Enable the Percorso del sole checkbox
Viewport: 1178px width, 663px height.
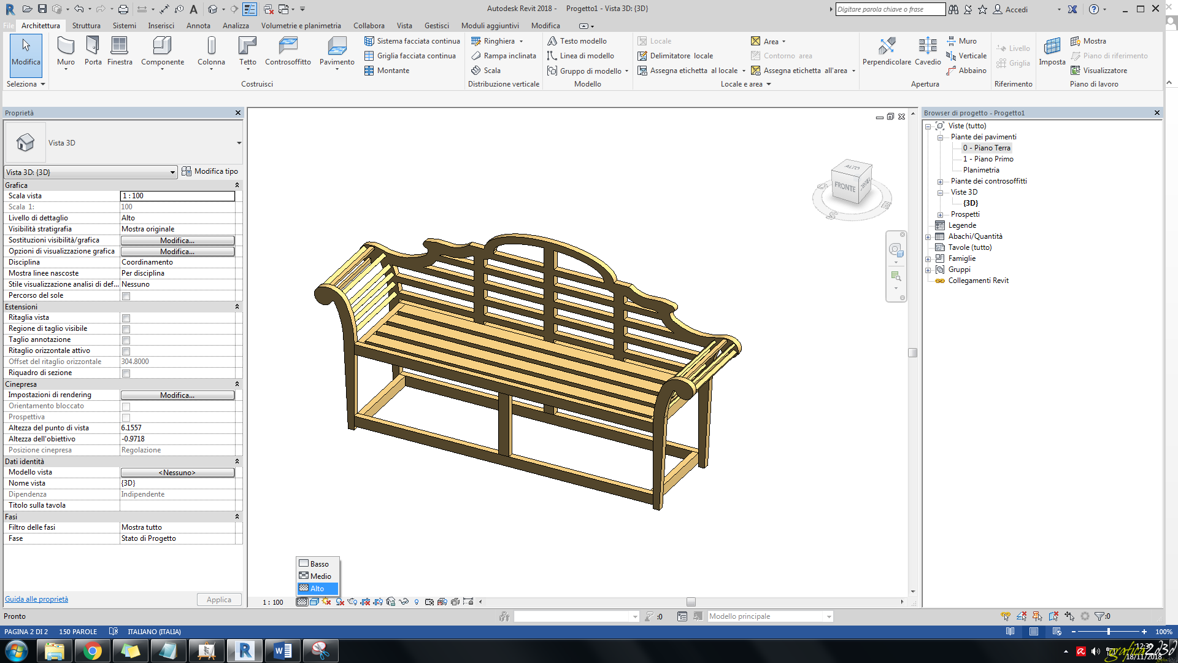pos(126,295)
